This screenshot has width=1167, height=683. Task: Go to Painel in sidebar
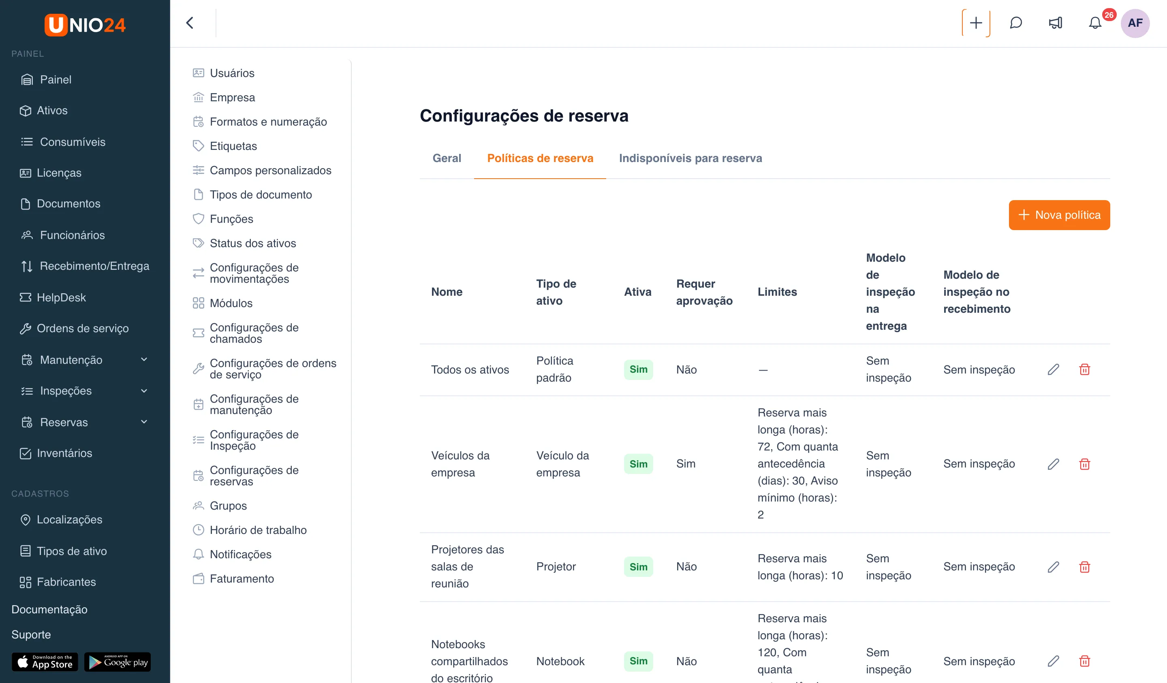(x=56, y=79)
